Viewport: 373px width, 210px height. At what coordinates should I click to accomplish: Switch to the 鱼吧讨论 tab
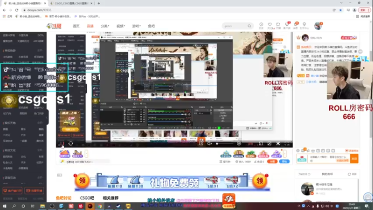[x=64, y=198]
